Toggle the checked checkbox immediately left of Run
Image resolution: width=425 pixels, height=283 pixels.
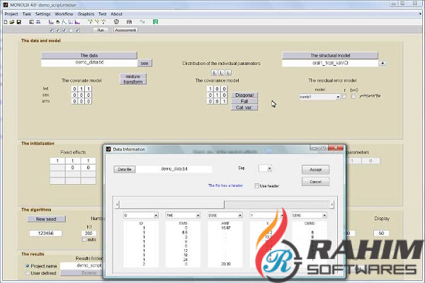(x=77, y=30)
